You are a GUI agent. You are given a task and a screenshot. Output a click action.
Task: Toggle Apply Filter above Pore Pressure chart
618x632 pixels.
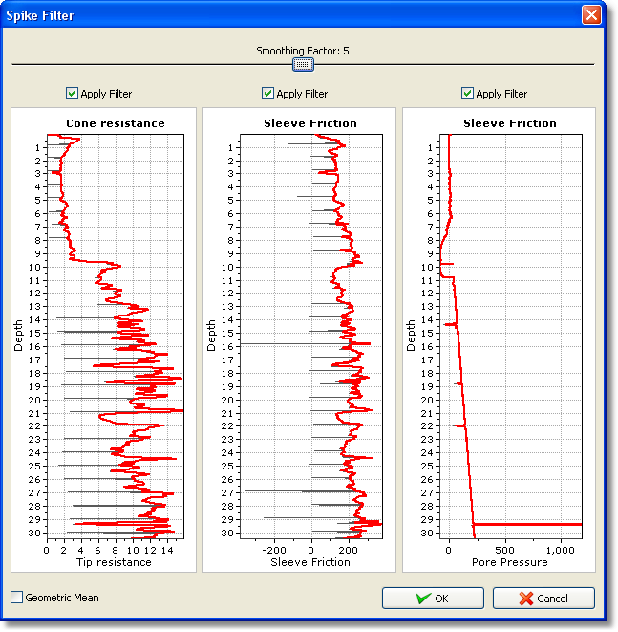point(467,94)
